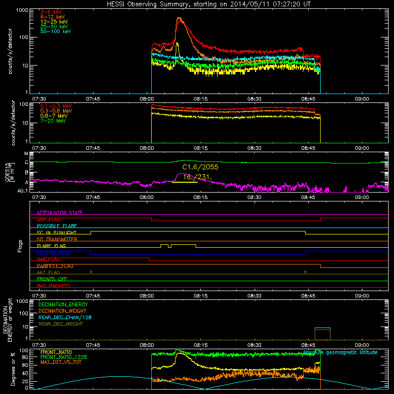Viewport: 394px width, 394px height.
Task: Select the 3-6 keV legend label
Action: point(51,12)
